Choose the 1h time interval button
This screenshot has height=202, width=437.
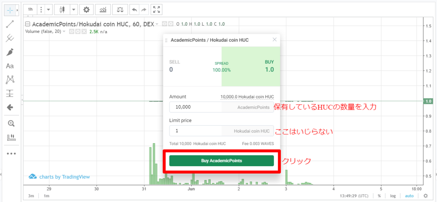(30, 9)
